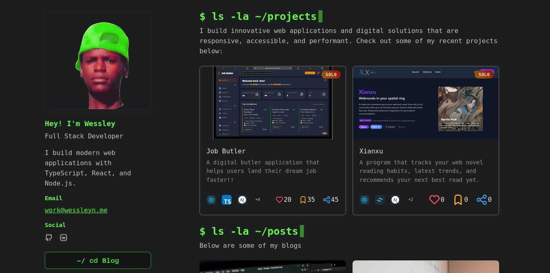Click the bookmark icon showing 35

pos(303,199)
